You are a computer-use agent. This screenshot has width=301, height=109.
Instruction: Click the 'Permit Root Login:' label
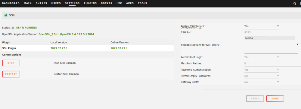192,57
